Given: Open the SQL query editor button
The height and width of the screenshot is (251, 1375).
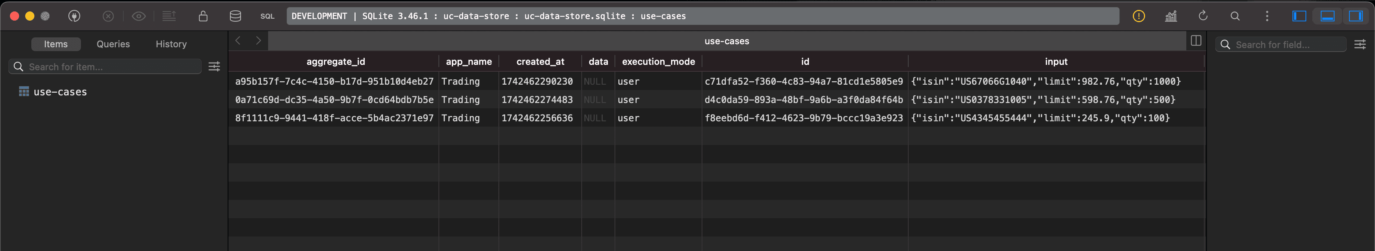Looking at the screenshot, I should 267,16.
